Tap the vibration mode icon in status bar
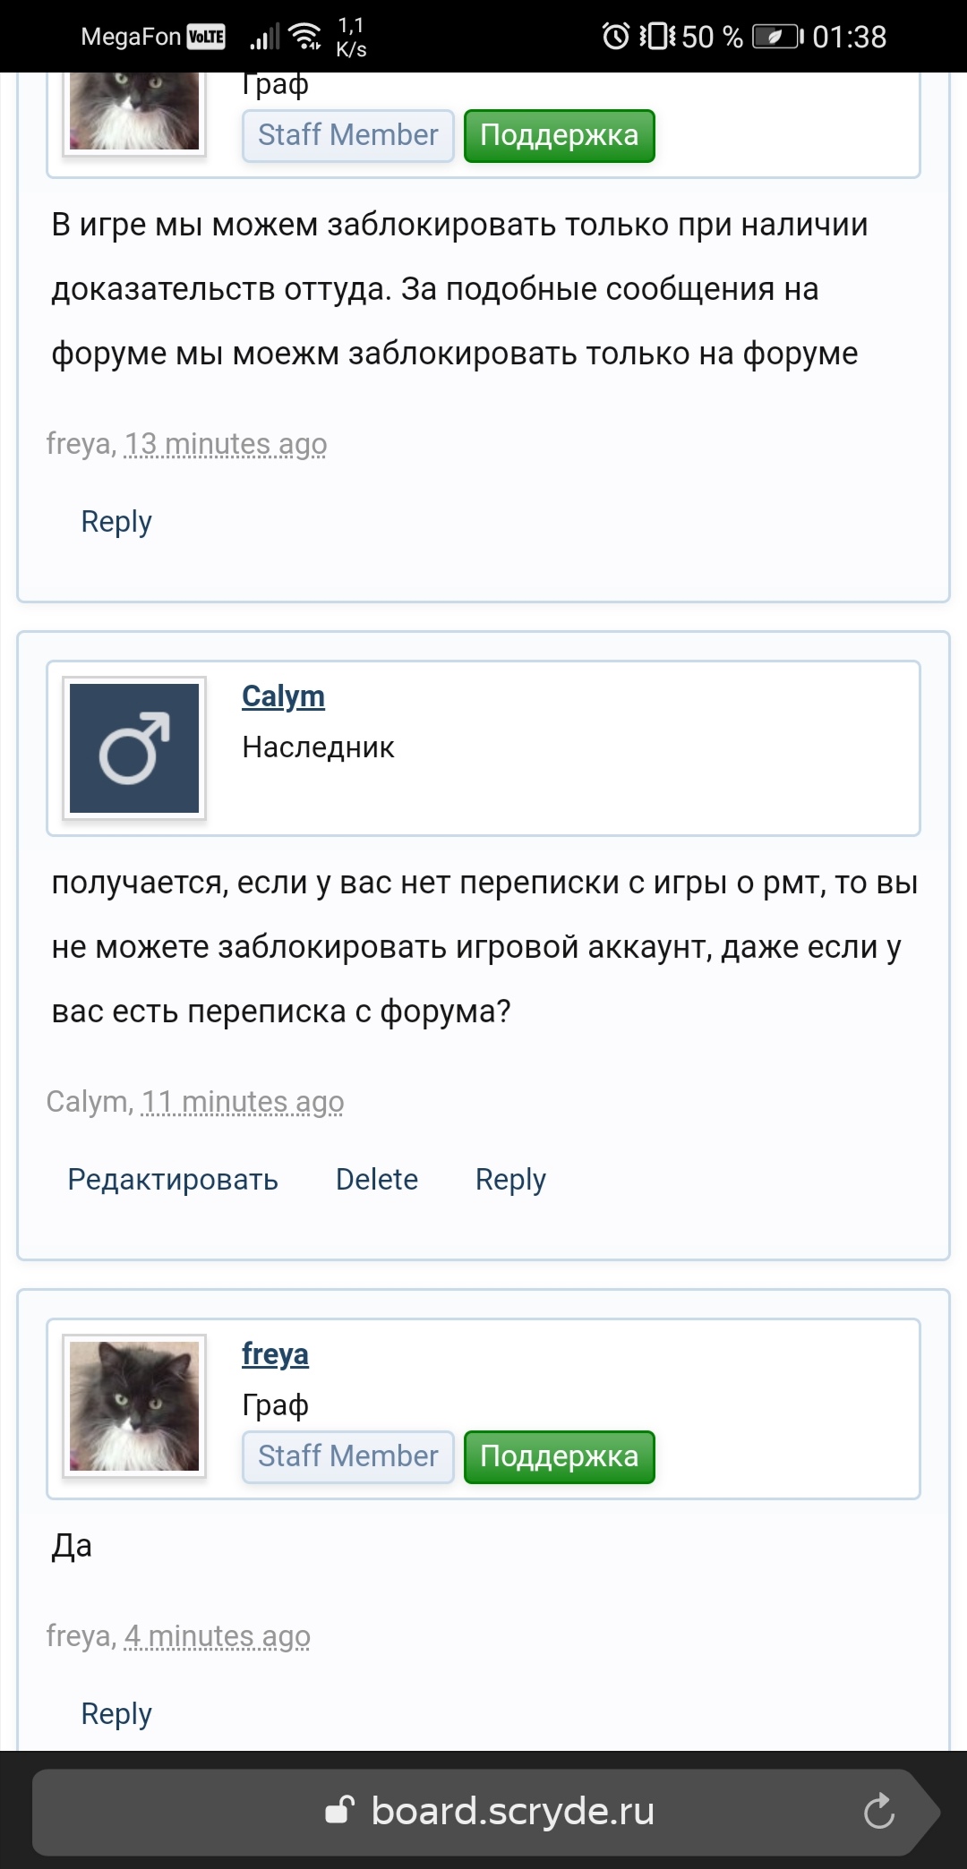The width and height of the screenshot is (967, 1869). pyautogui.click(x=659, y=36)
